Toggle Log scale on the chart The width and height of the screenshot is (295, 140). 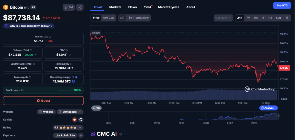click(x=278, y=18)
